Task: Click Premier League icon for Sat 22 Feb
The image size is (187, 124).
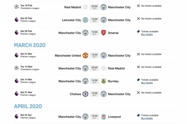Action: pyautogui.click(x=17, y=20)
